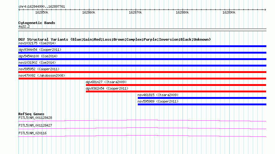Click the magenta transcript line for NM_001128427

pyautogui.click(x=142, y=128)
